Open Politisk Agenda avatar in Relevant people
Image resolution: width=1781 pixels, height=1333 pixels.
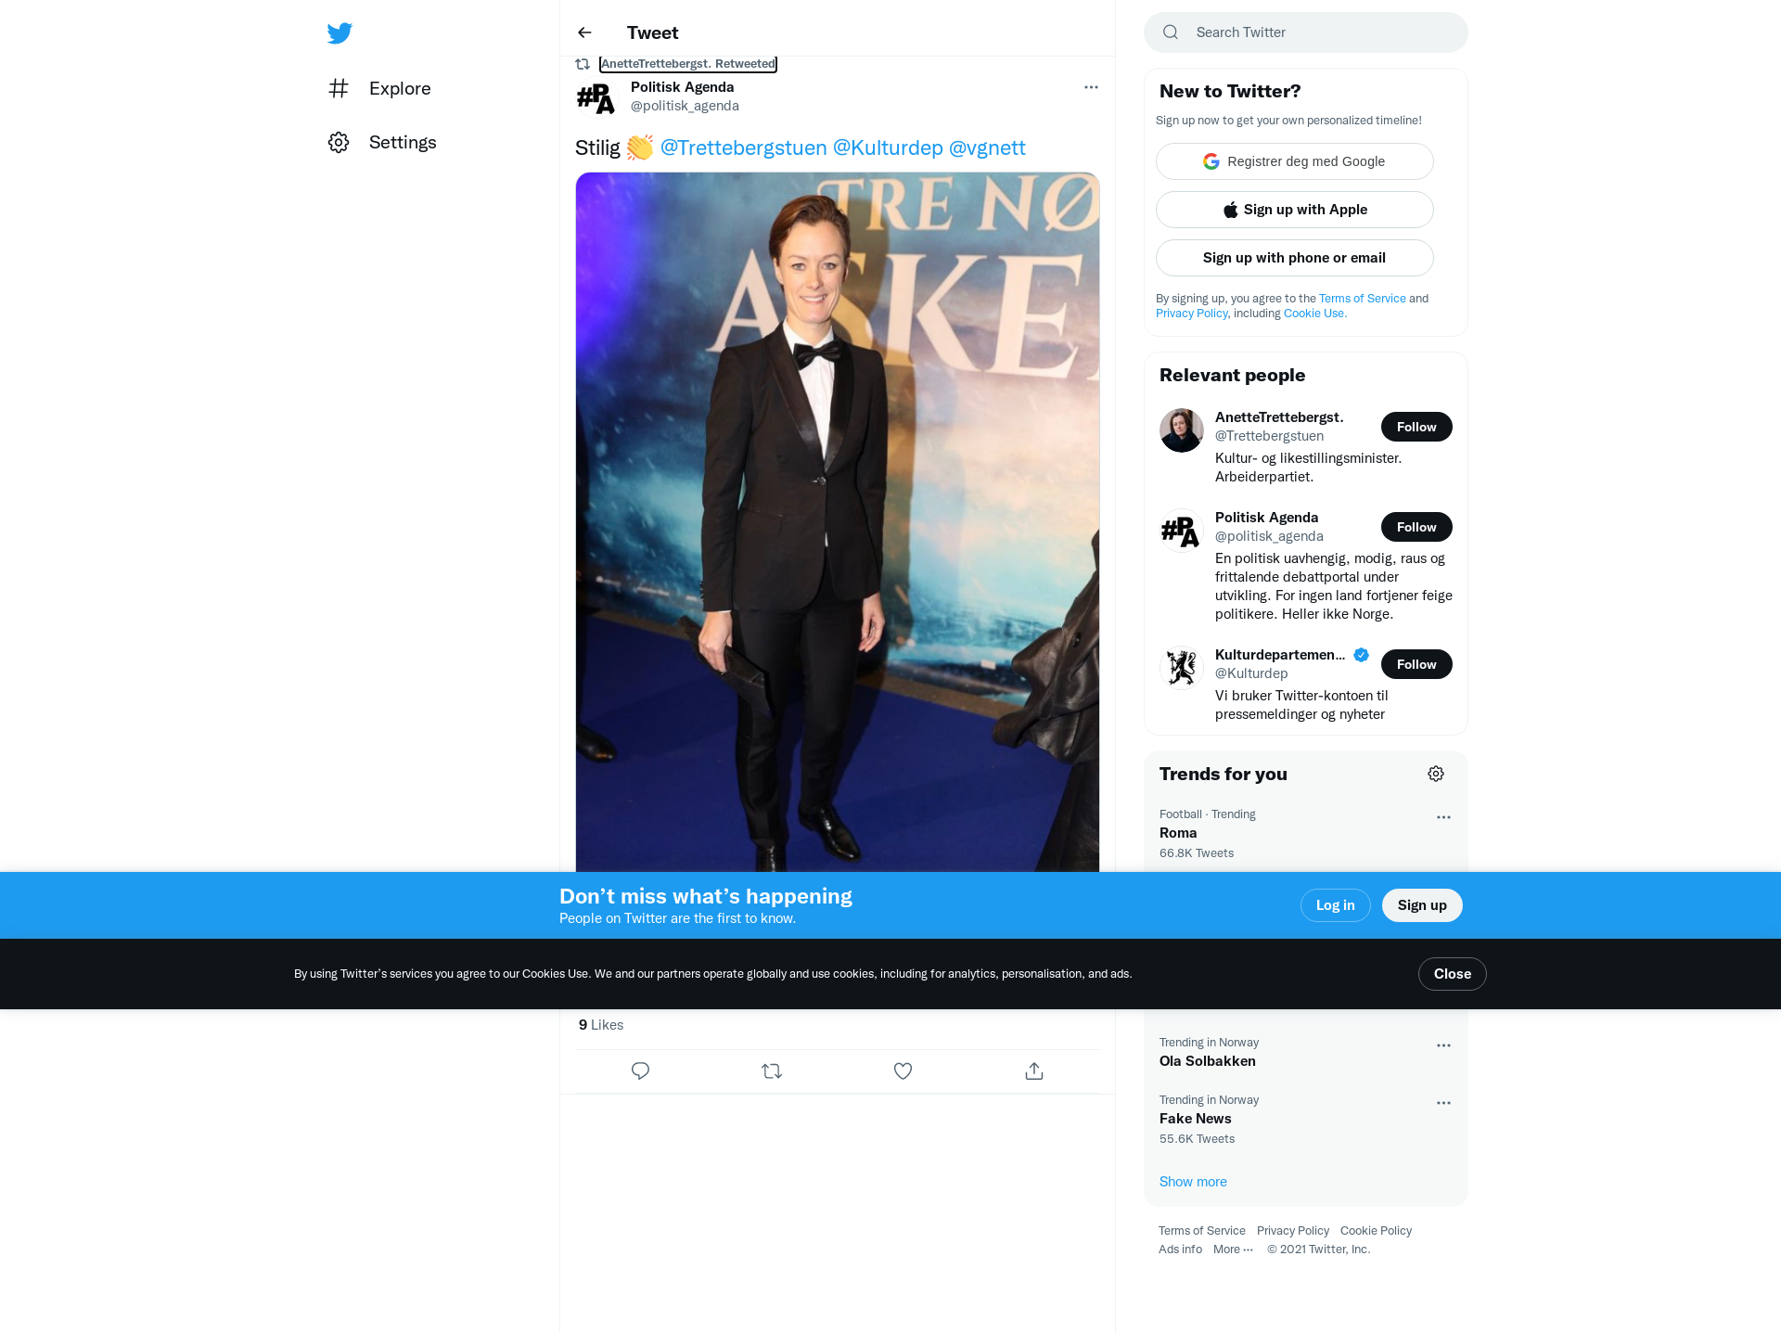[1182, 531]
